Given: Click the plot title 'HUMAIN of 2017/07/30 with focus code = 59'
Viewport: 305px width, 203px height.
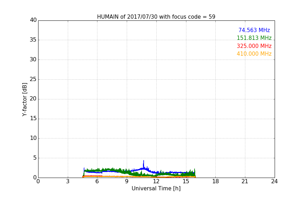Looking at the screenshot, I should [x=156, y=17].
